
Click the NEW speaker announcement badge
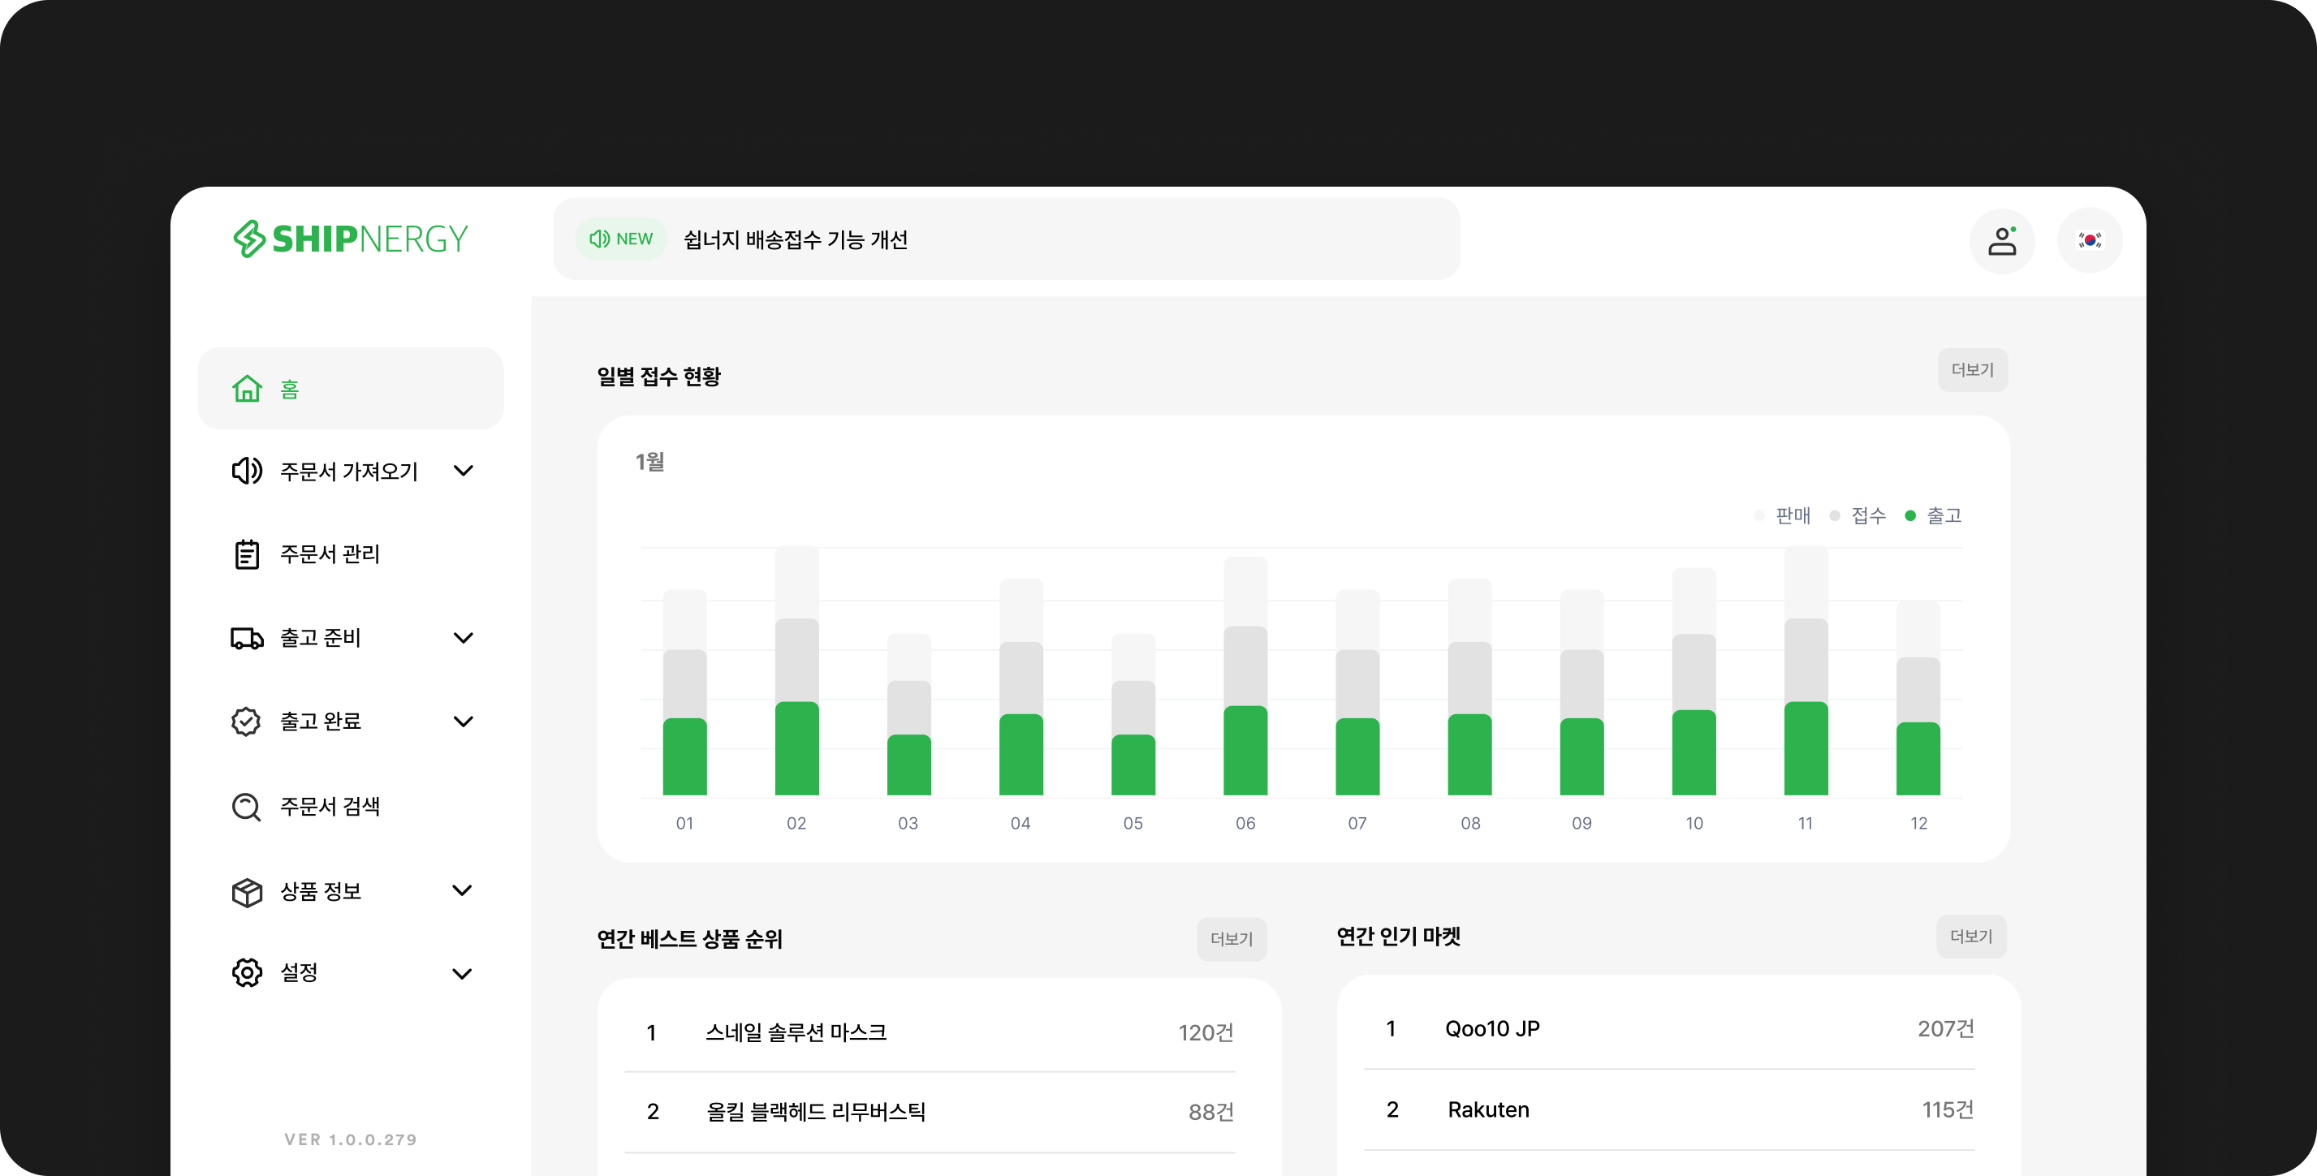tap(620, 239)
